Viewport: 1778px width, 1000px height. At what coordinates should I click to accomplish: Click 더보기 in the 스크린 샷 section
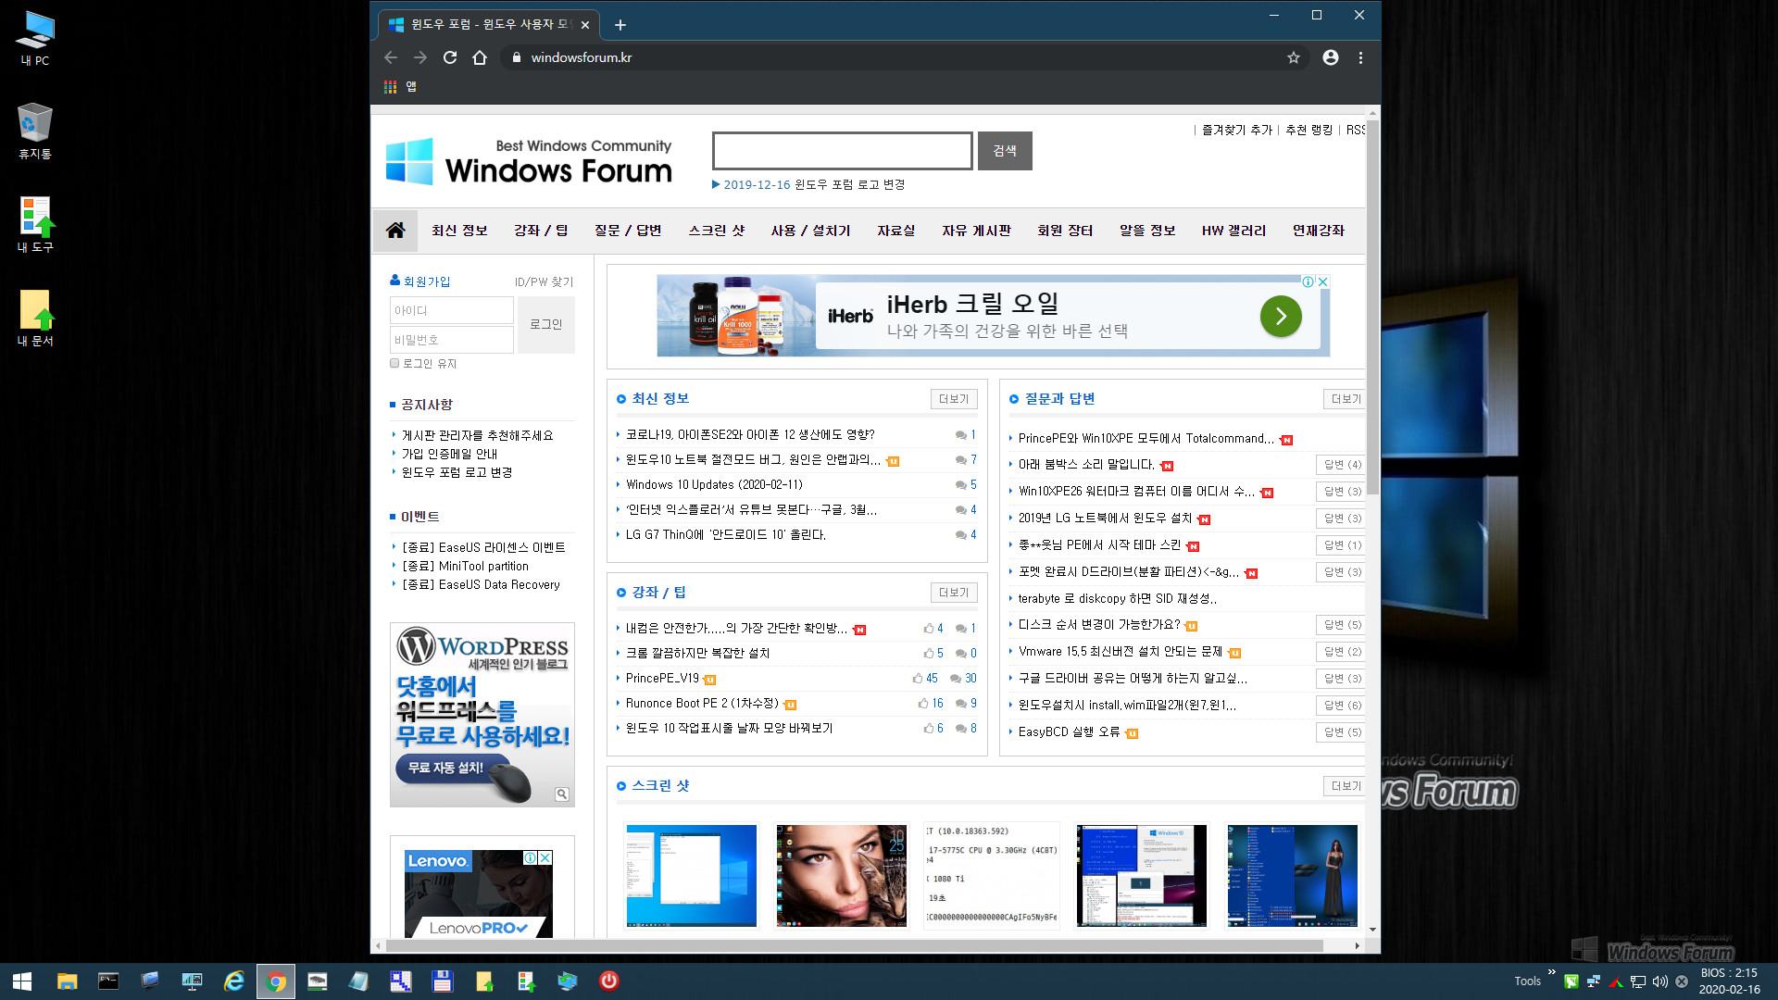(x=1345, y=786)
